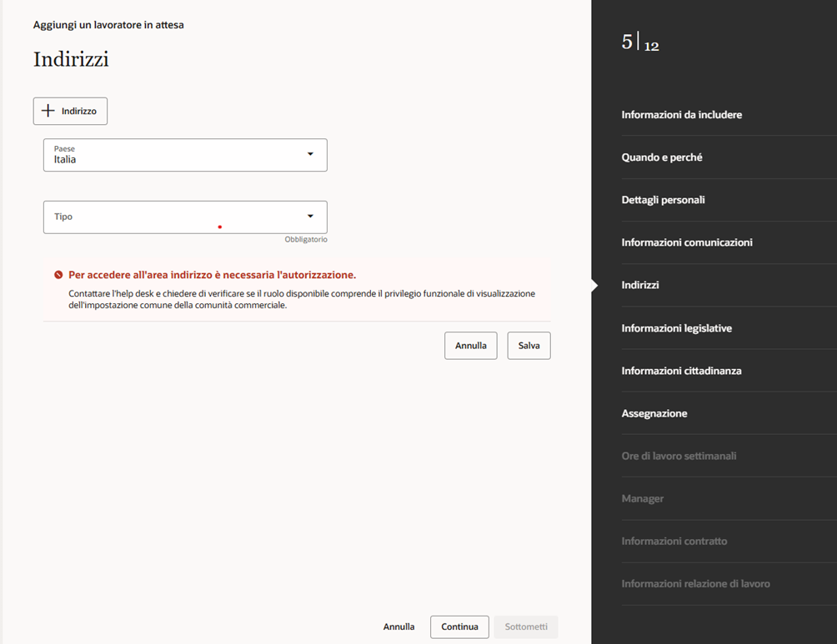The image size is (837, 644).
Task: Click the error heading about autorizzazione
Action: tap(212, 275)
